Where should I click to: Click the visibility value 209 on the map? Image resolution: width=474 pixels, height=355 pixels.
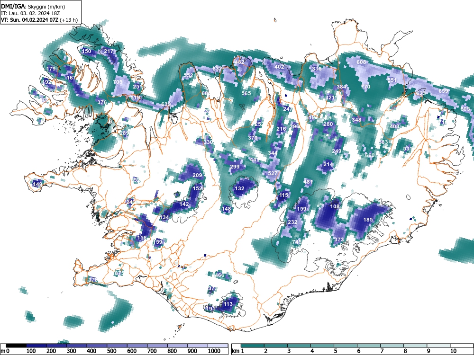pyautogui.click(x=197, y=175)
